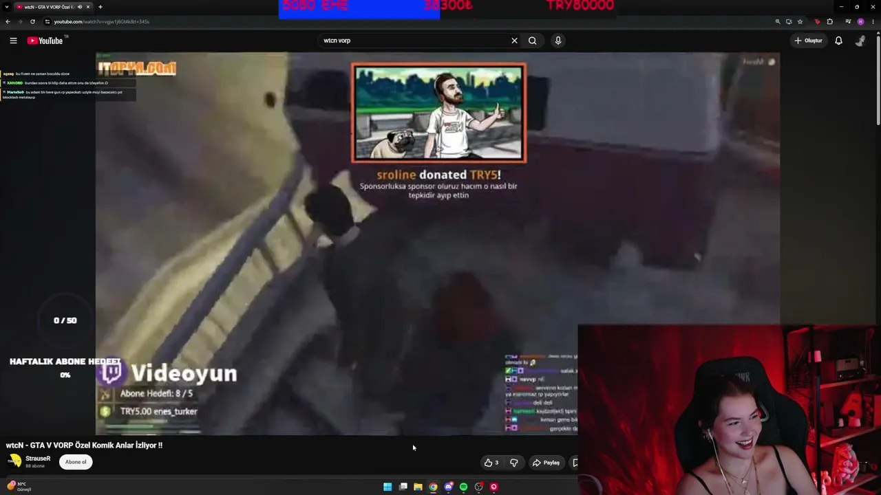This screenshot has height=495, width=881.
Task: Select the wtcN - GTA V VORP tab
Action: click(54, 7)
